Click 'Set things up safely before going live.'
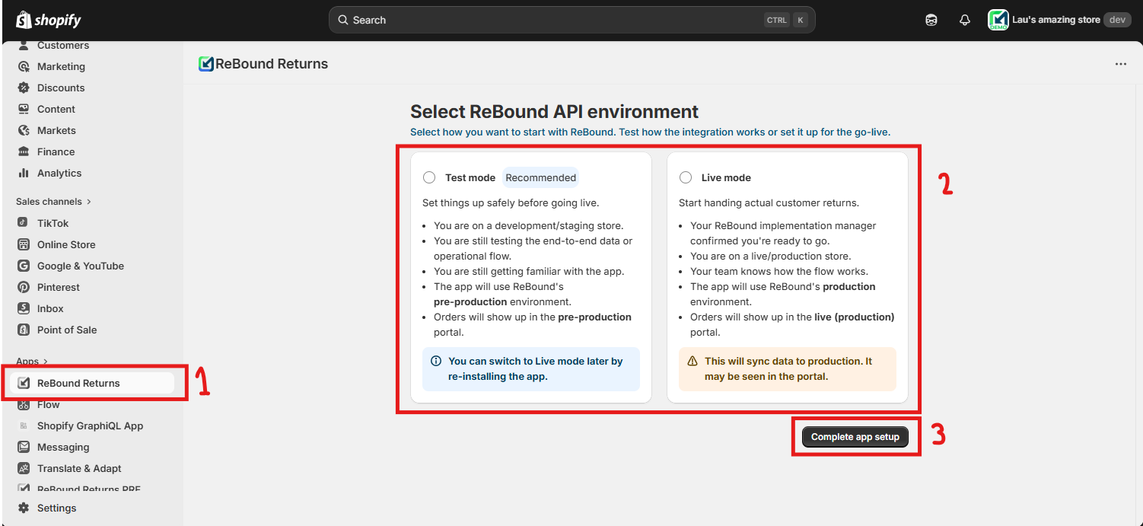The width and height of the screenshot is (1143, 526). (511, 202)
